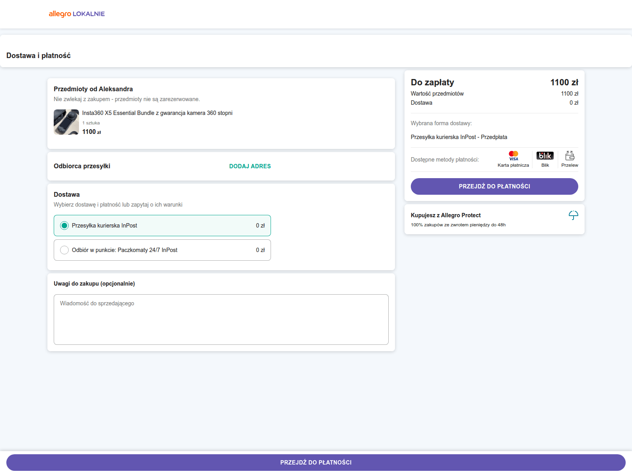Select the Przelew transfer icon
Image resolution: width=632 pixels, height=474 pixels.
tap(570, 155)
